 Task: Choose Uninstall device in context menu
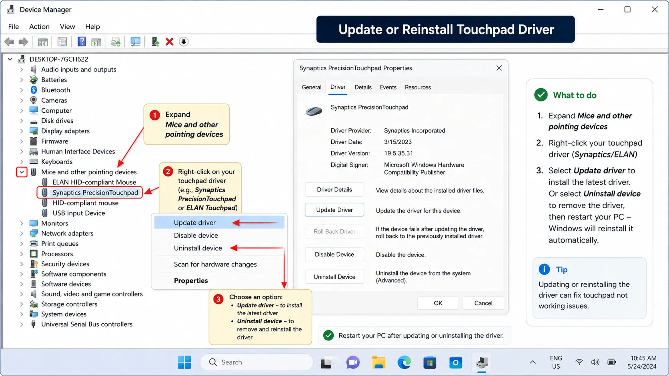pos(219,248)
